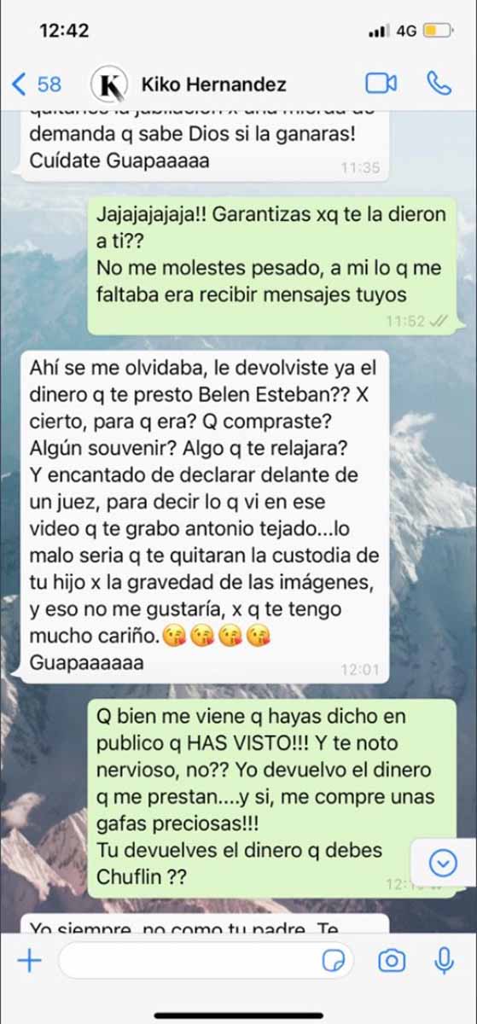Jump to latest message with down-arrow button

[443, 865]
